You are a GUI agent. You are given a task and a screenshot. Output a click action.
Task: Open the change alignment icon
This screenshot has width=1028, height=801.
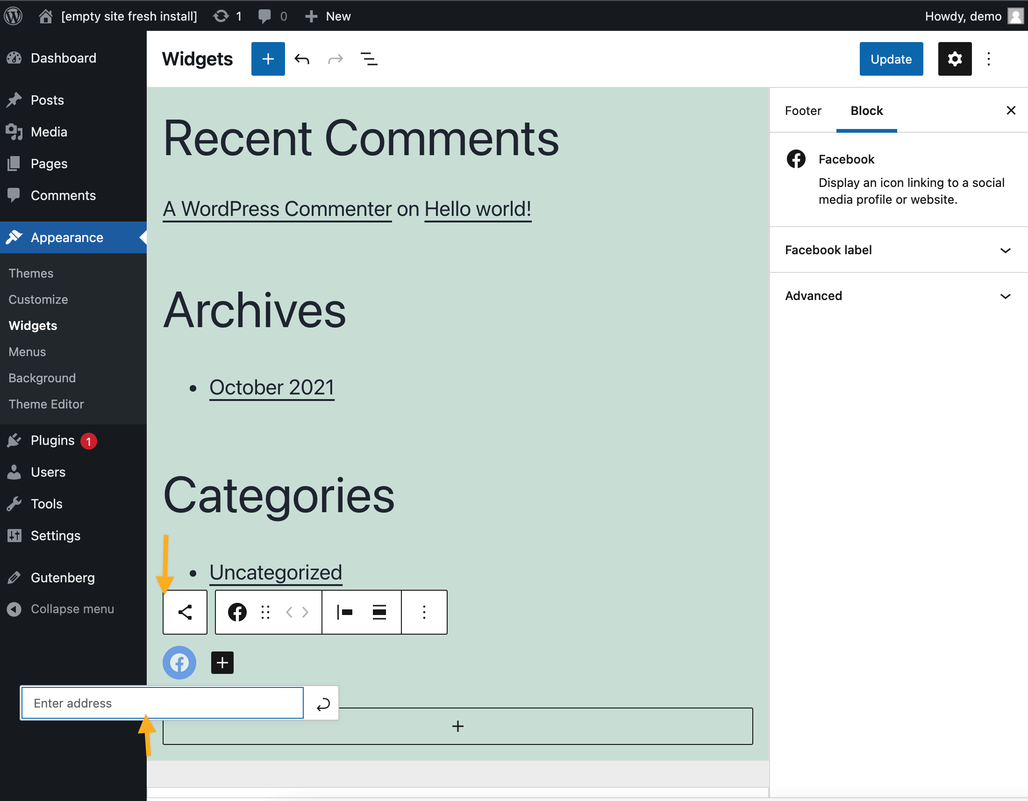point(345,612)
